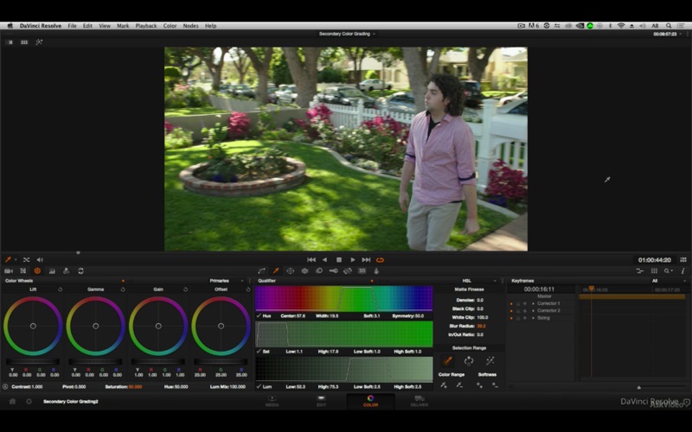Open the Color menu
The width and height of the screenshot is (692, 432).
170,26
